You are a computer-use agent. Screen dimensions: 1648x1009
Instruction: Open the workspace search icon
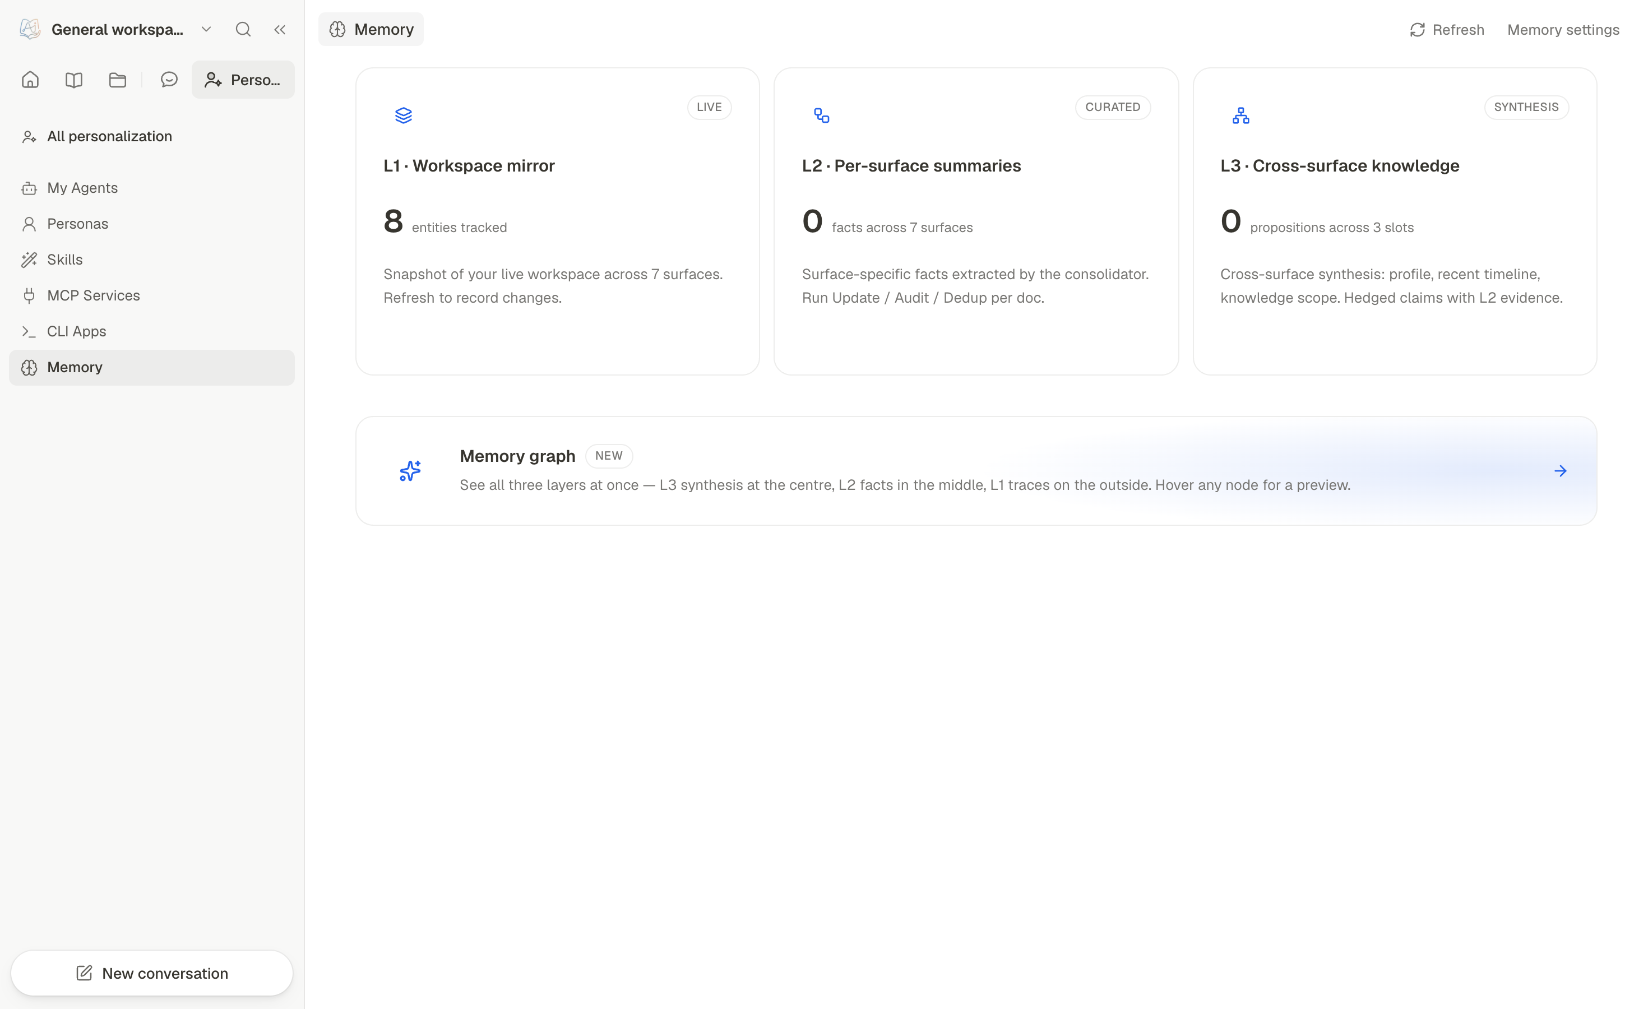[243, 29]
